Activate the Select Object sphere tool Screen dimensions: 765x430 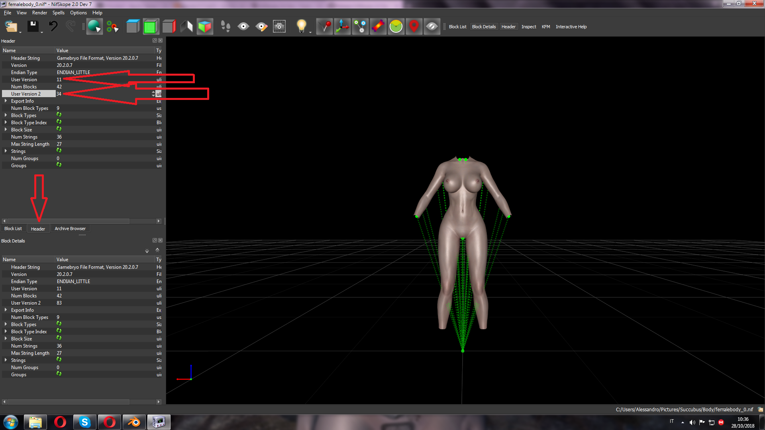94,27
